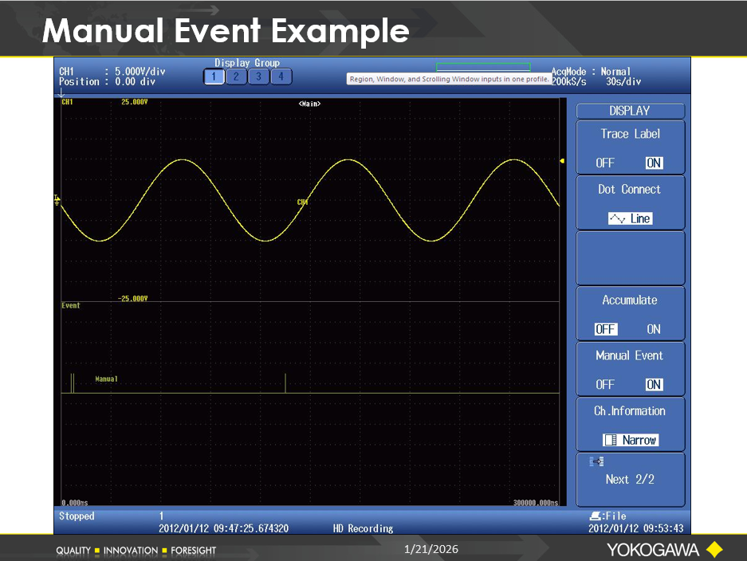Switch to Display Group 2
747x561 pixels.
(x=237, y=76)
